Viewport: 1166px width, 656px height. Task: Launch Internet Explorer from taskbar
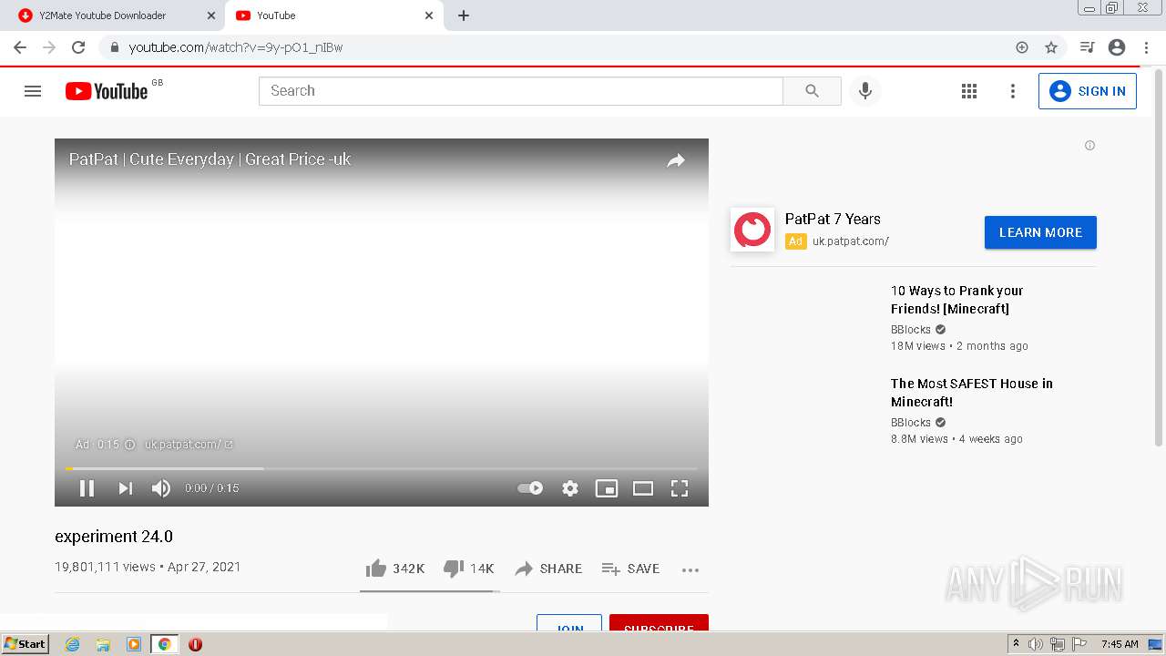click(73, 644)
